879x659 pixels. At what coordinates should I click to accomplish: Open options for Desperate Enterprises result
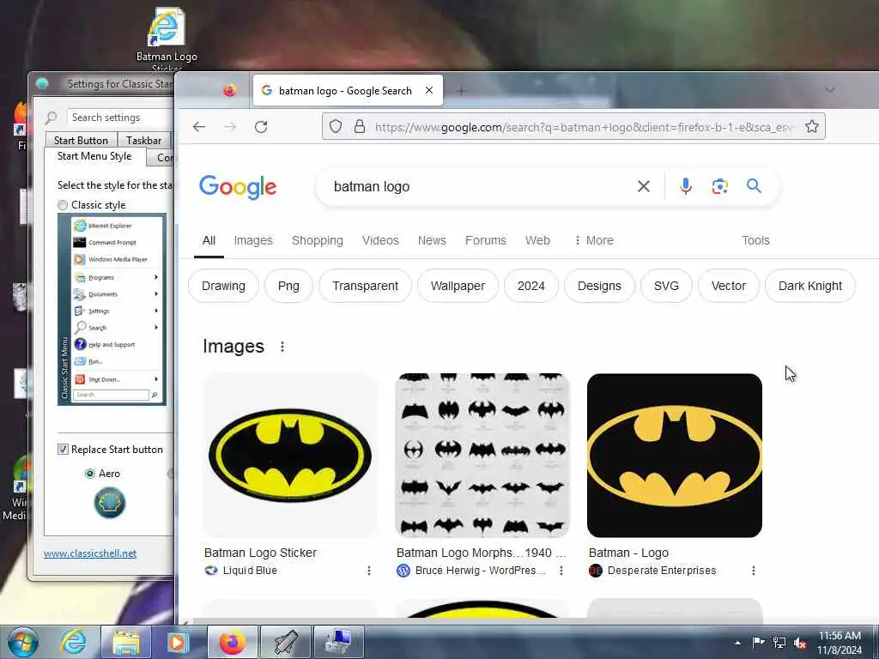pos(754,571)
